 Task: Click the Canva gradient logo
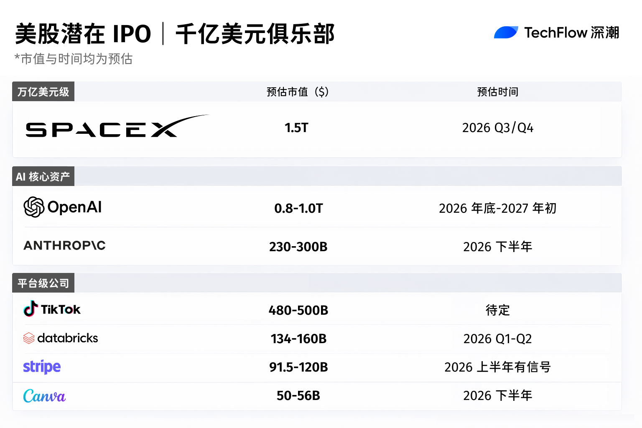coord(44,396)
